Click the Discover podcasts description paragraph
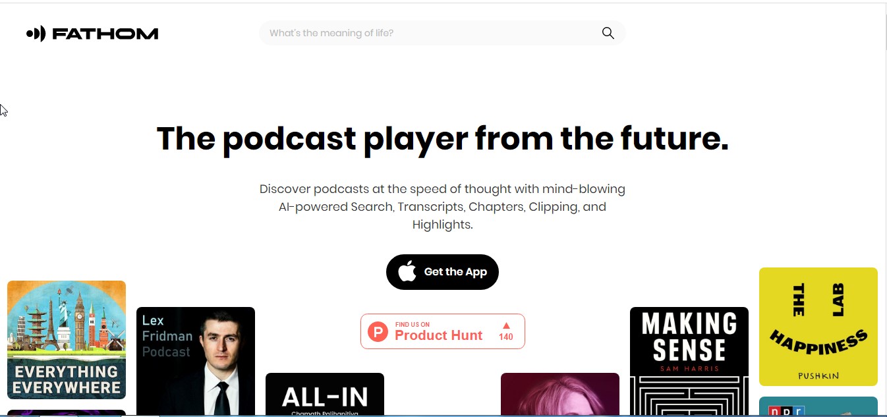The width and height of the screenshot is (887, 417). [x=442, y=207]
